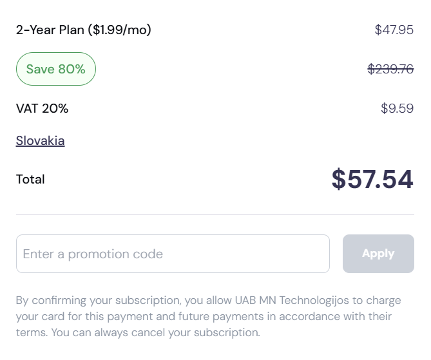Click the 'Enter a promotion code' placeholder text

pos(93,254)
